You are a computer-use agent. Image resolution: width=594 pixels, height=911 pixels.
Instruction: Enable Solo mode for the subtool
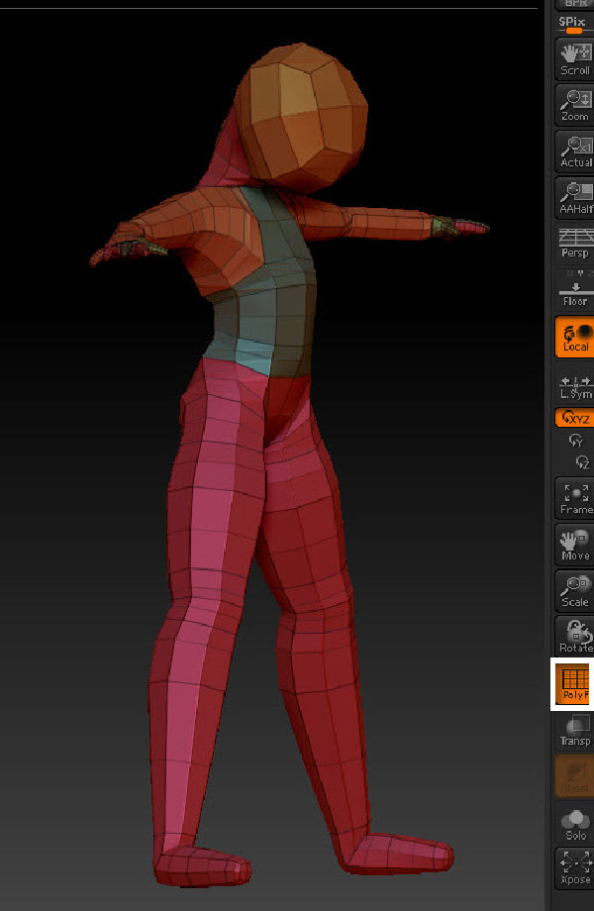574,822
